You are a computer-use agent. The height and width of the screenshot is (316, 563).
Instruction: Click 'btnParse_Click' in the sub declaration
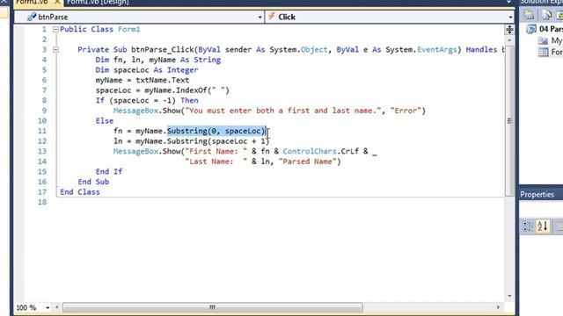point(162,50)
